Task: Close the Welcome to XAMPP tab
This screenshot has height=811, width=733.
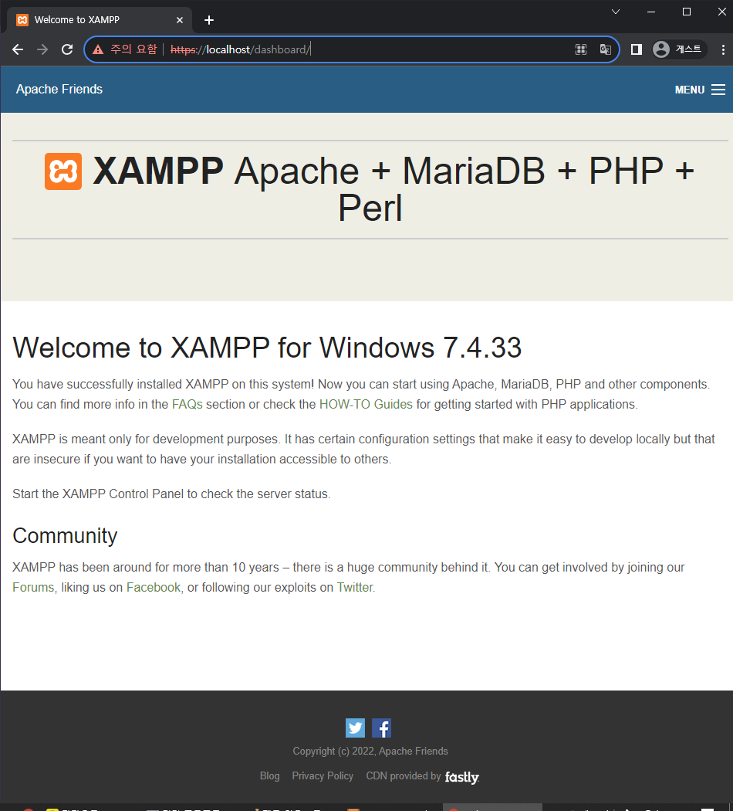Action: 179,20
